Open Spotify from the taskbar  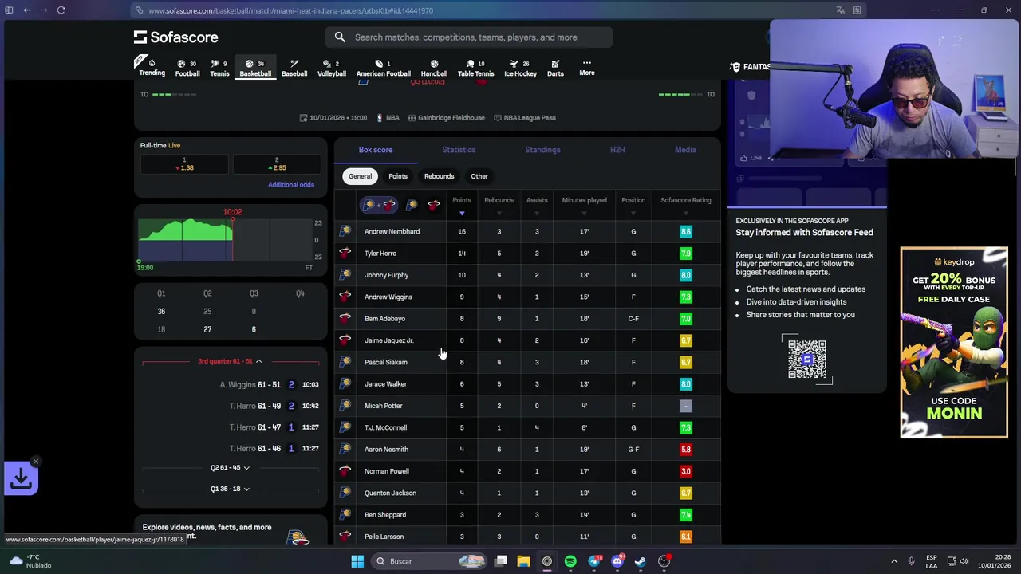(x=570, y=561)
